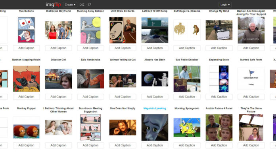This screenshot has width=276, height=152.
Task: Click Add Caption under Left Exit 12
Action: 155,48
